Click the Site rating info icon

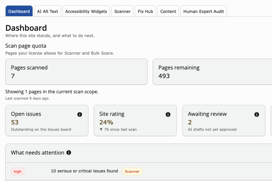coord(168,114)
